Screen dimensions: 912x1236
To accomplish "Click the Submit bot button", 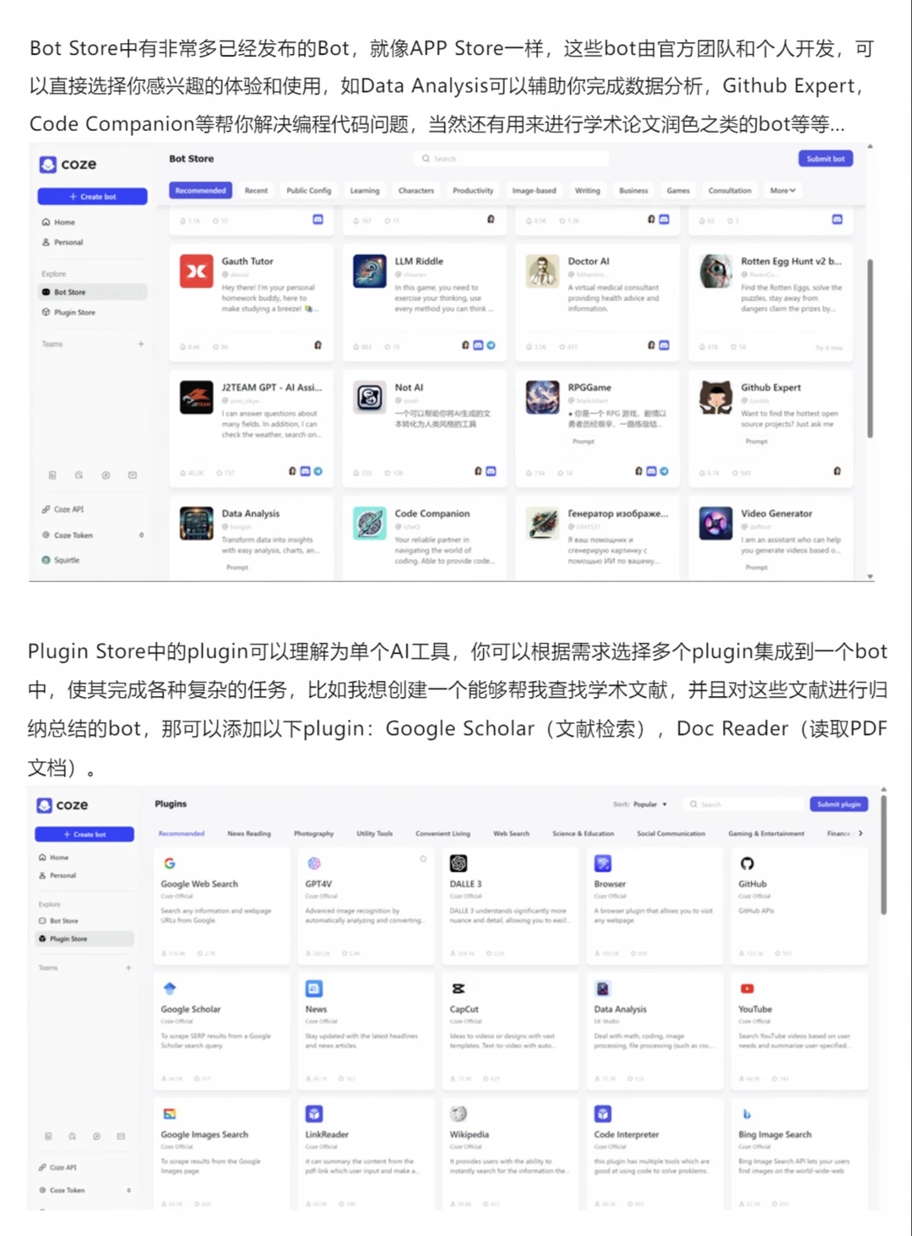I will pos(825,159).
